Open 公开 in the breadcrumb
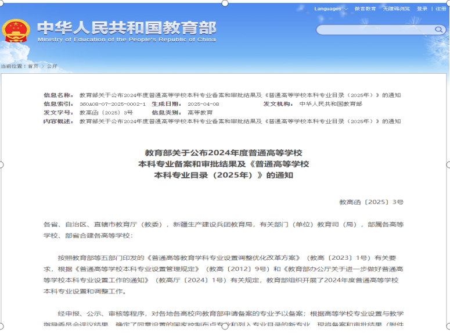Image resolution: width=450 pixels, height=333 pixels. 52,66
